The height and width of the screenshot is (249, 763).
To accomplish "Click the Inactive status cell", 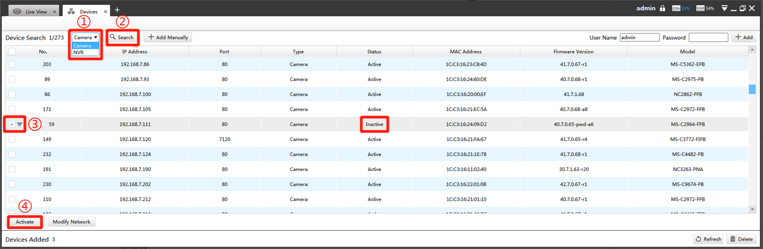I will pyautogui.click(x=375, y=124).
